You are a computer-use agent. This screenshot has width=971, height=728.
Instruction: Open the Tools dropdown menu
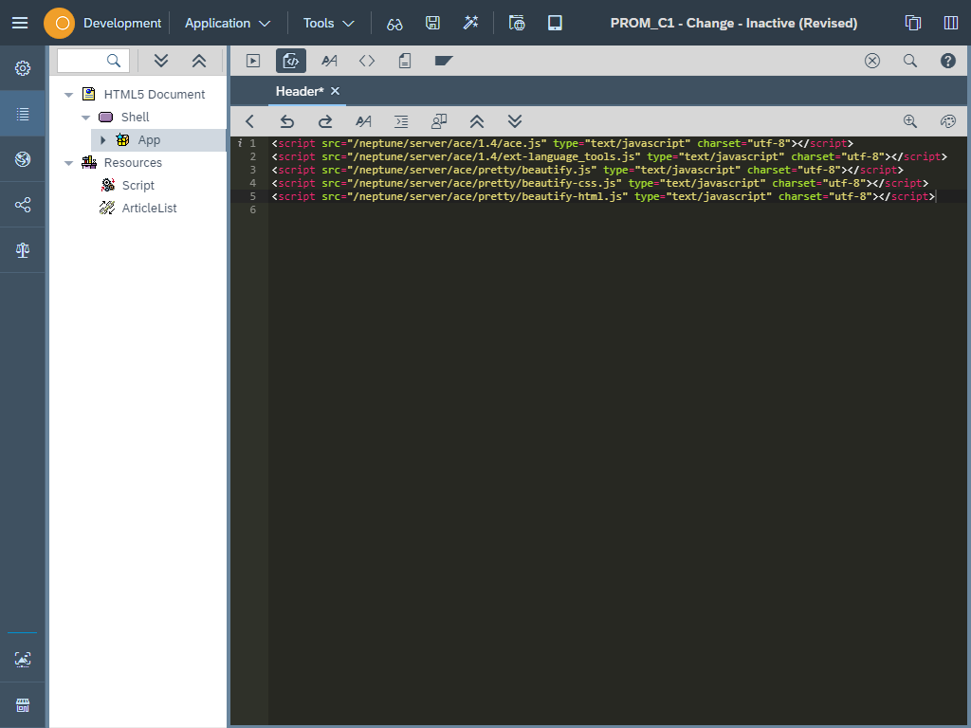point(327,23)
